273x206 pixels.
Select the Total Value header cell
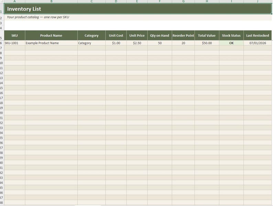207,35
